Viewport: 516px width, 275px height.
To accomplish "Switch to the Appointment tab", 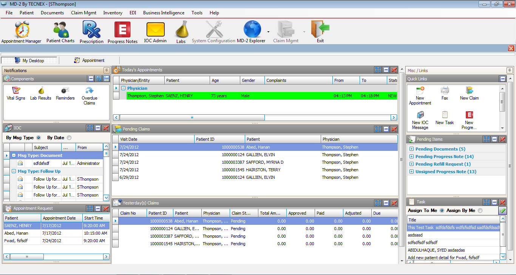I will point(90,60).
